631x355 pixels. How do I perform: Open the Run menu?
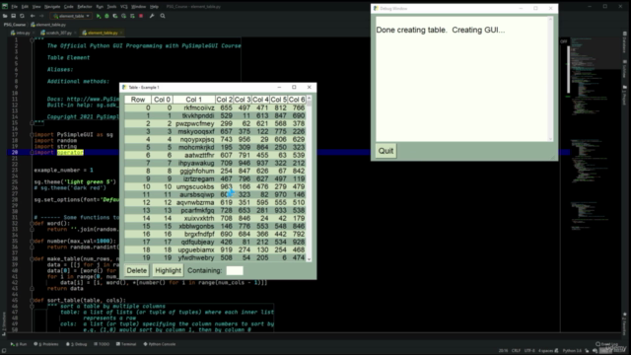(100, 7)
